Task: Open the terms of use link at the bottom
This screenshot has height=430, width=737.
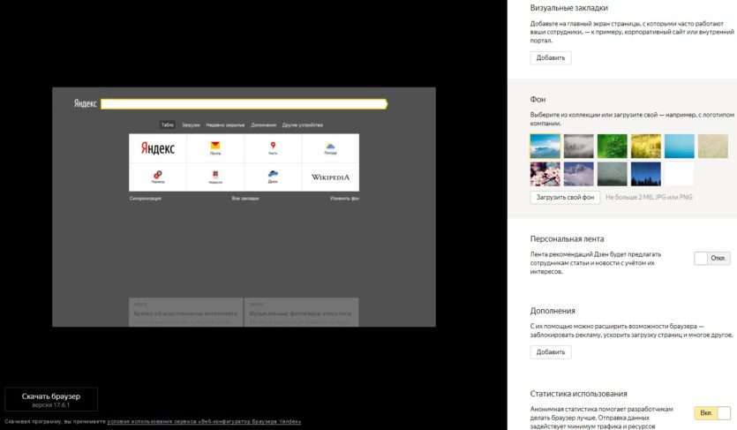Action: click(x=204, y=421)
